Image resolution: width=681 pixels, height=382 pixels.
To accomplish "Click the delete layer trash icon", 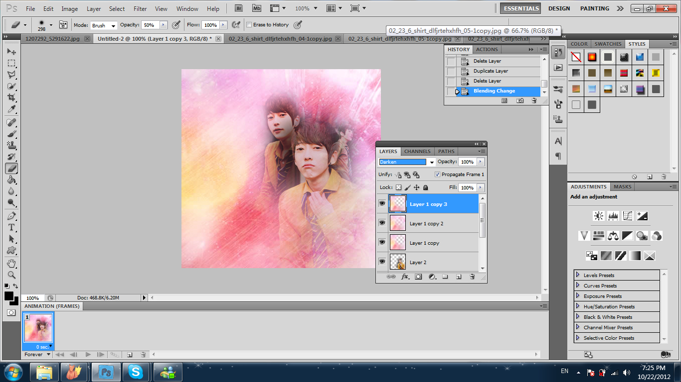I will (472, 277).
